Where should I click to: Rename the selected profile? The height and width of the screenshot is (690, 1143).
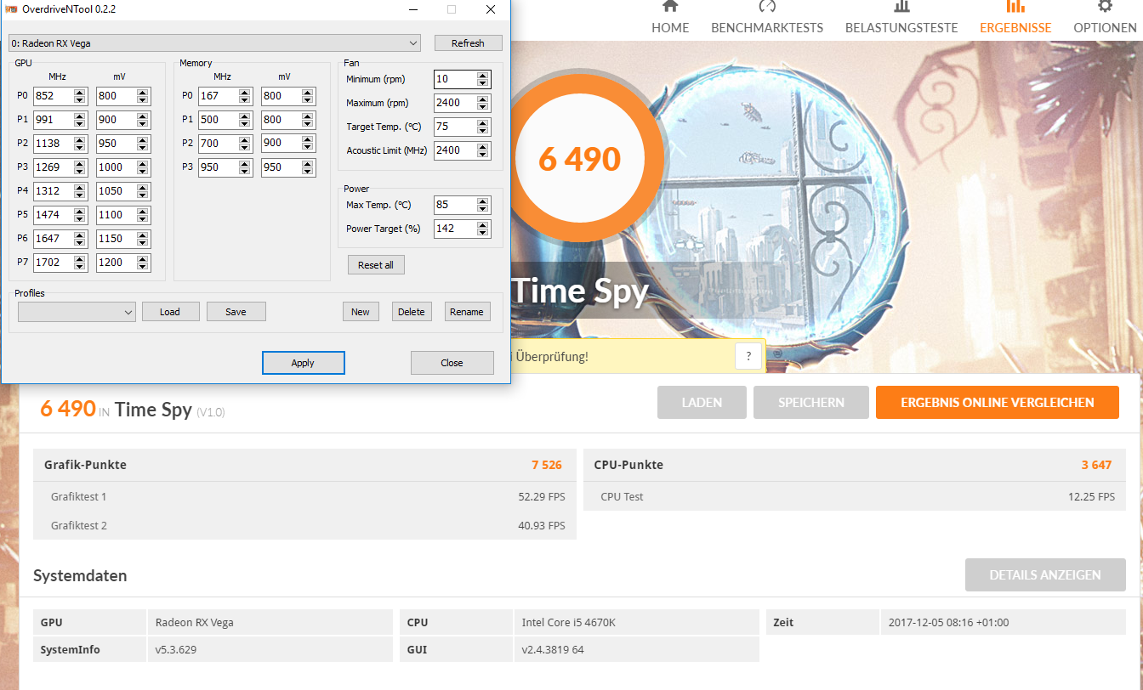click(467, 312)
